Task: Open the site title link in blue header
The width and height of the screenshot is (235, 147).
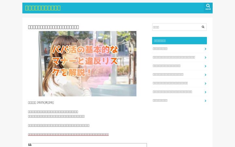Action: [43, 8]
